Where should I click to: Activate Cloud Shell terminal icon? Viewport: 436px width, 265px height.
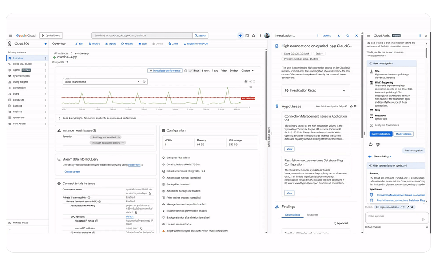(x=247, y=35)
